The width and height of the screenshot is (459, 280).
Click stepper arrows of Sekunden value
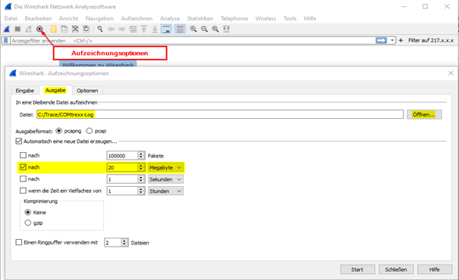(141, 179)
